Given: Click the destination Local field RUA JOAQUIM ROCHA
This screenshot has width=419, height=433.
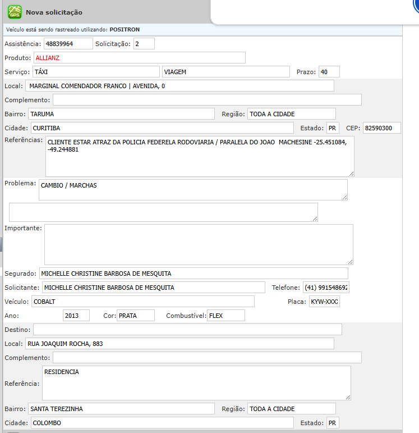Looking at the screenshot, I should 179,344.
